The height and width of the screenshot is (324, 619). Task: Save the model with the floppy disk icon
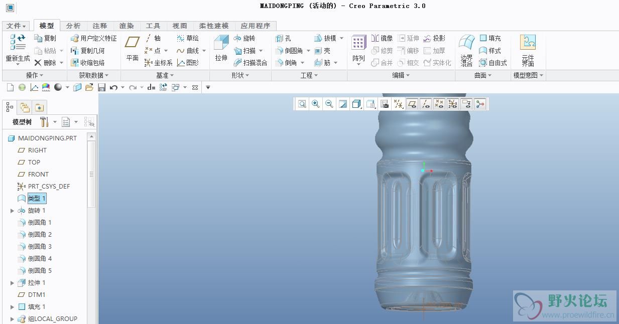[102, 87]
